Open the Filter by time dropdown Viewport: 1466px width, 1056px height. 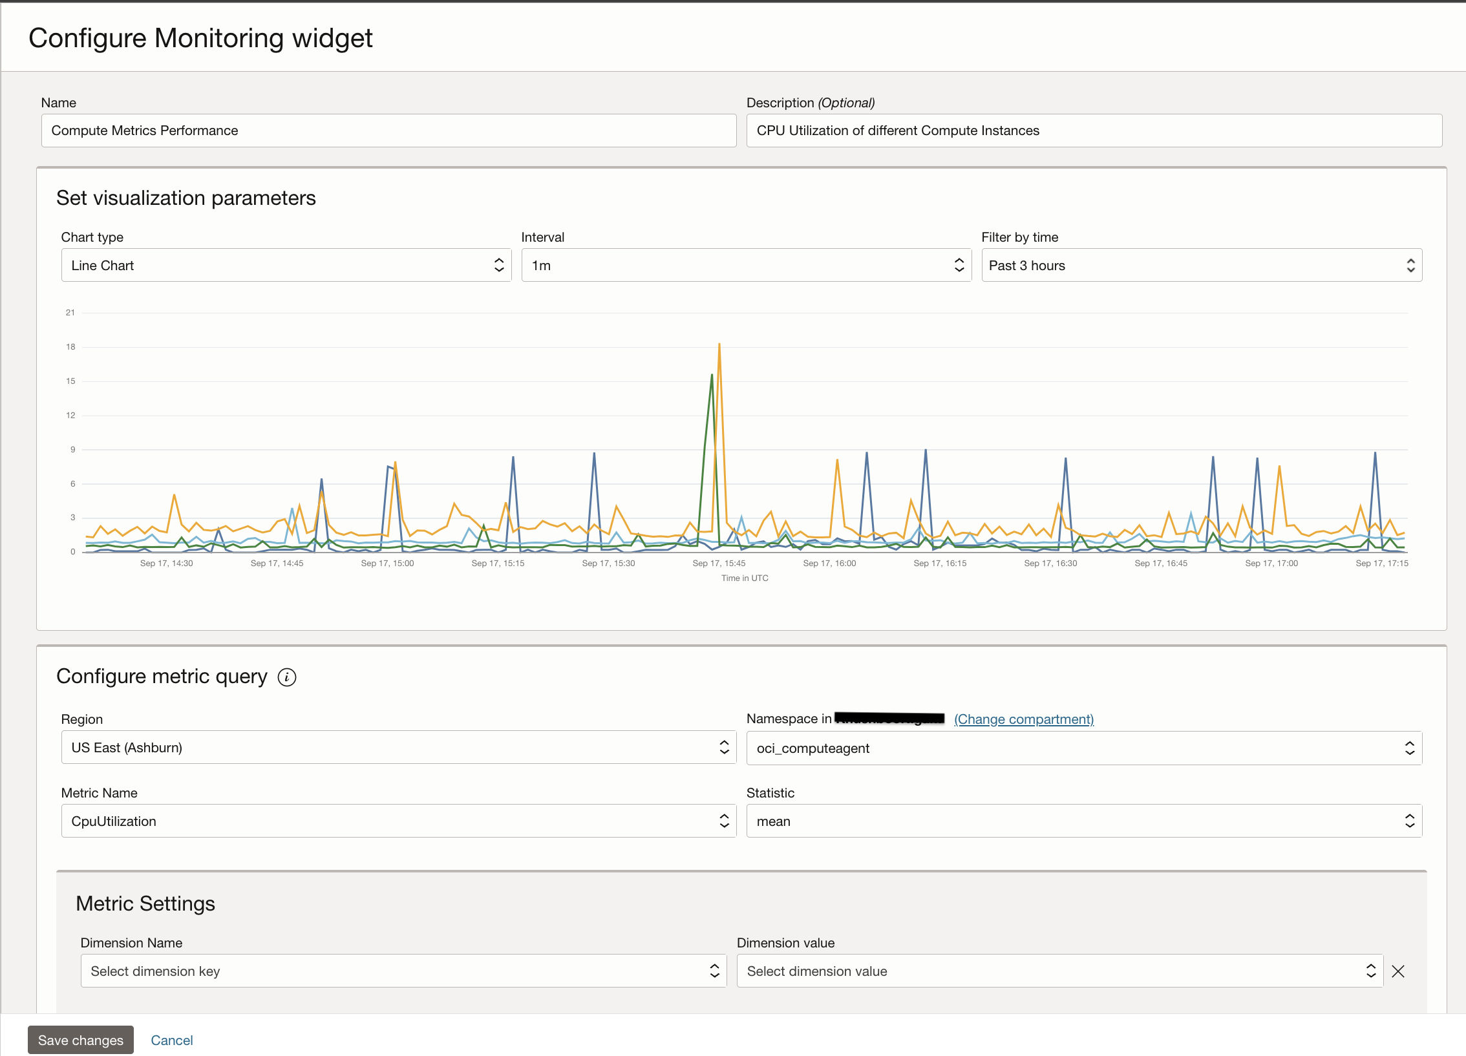tap(1201, 265)
